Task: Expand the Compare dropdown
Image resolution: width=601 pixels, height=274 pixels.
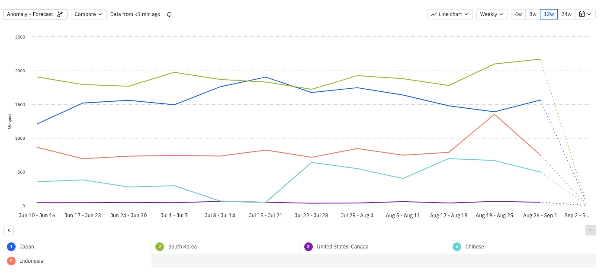Action: click(x=89, y=14)
